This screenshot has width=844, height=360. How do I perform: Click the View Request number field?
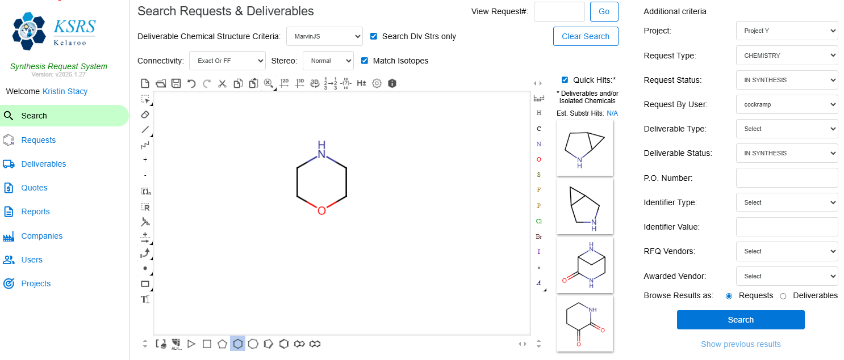click(559, 11)
